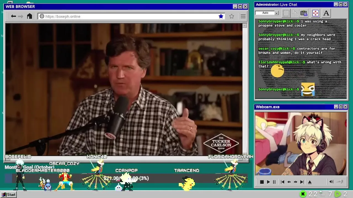Click the Tucker Carlson Show logo
This screenshot has height=198, width=353.
(x=221, y=143)
